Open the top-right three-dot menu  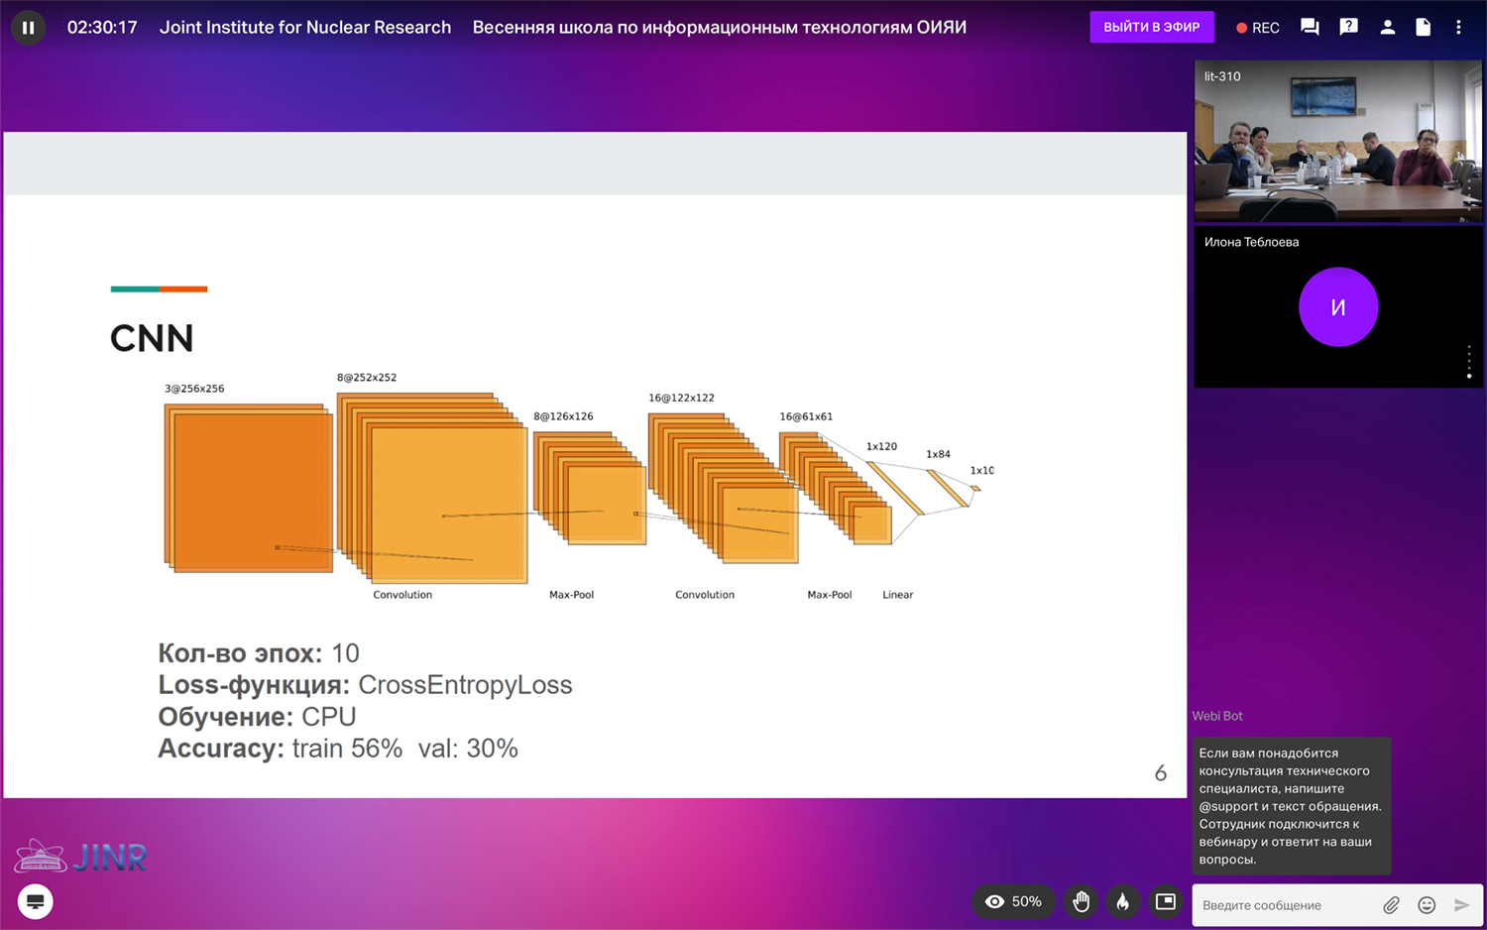coord(1458,28)
